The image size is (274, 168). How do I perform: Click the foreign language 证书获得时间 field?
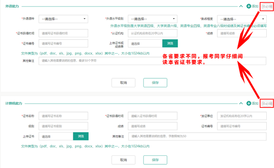(x=63, y=33)
